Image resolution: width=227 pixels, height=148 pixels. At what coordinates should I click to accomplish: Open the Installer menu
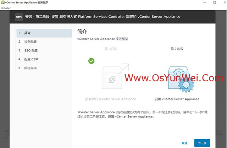coord(6,8)
